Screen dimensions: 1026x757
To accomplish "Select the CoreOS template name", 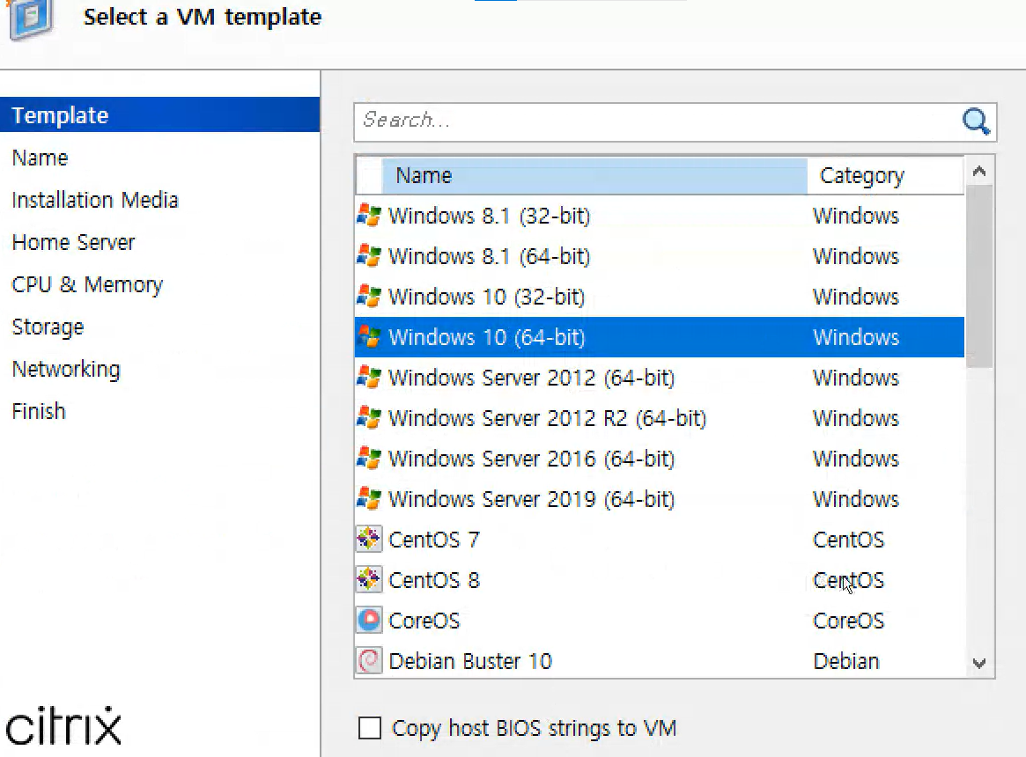I will (424, 621).
